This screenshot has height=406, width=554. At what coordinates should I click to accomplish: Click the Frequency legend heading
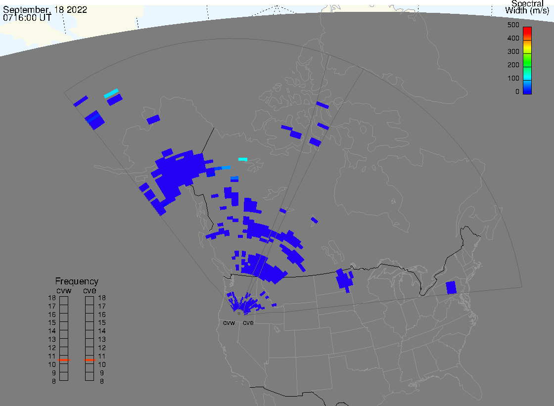(x=77, y=281)
